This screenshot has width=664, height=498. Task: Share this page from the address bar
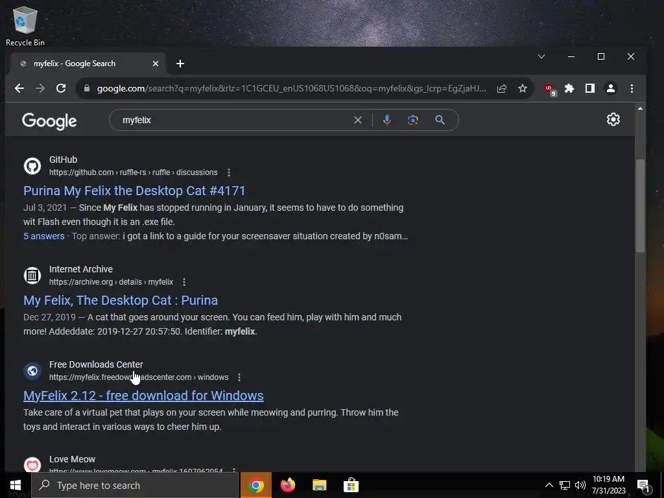click(x=502, y=88)
